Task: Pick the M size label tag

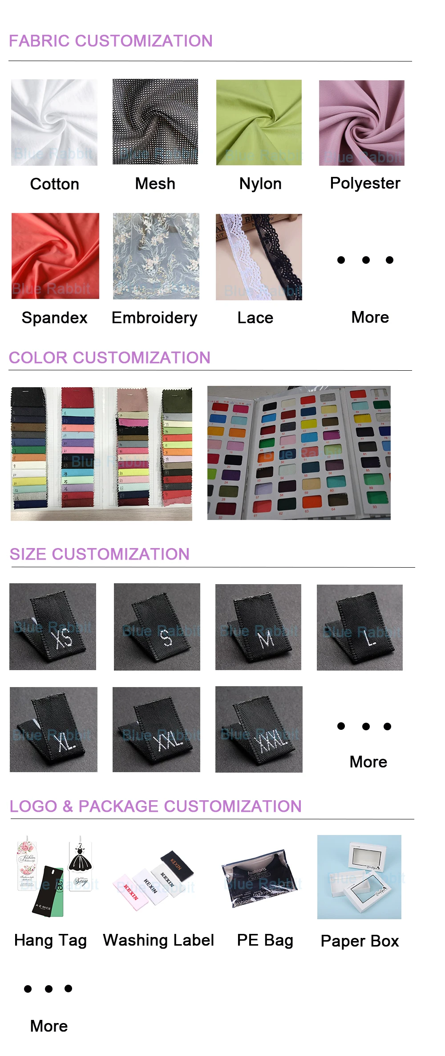Action: pos(258,627)
